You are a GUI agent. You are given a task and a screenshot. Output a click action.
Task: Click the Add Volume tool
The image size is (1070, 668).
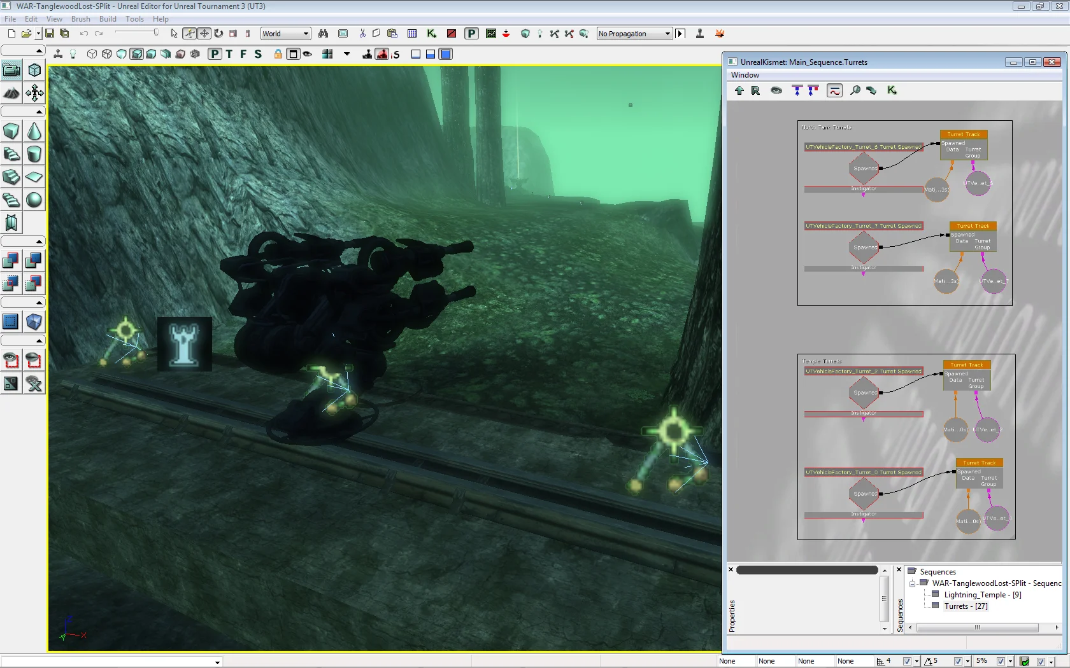(x=34, y=321)
